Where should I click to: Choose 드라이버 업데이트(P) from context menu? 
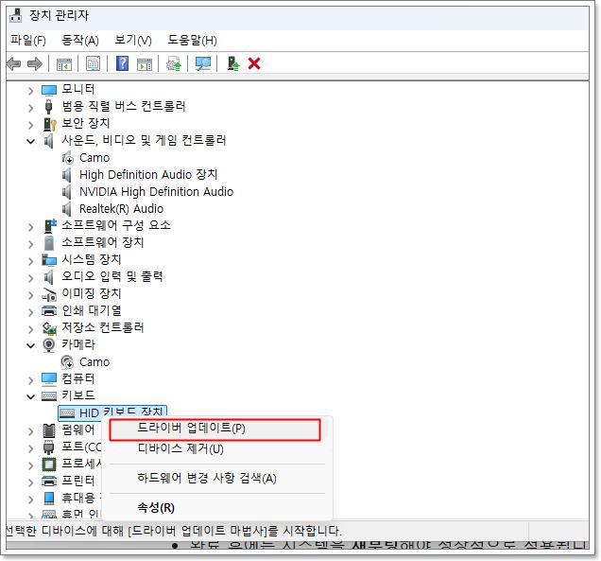215,429
